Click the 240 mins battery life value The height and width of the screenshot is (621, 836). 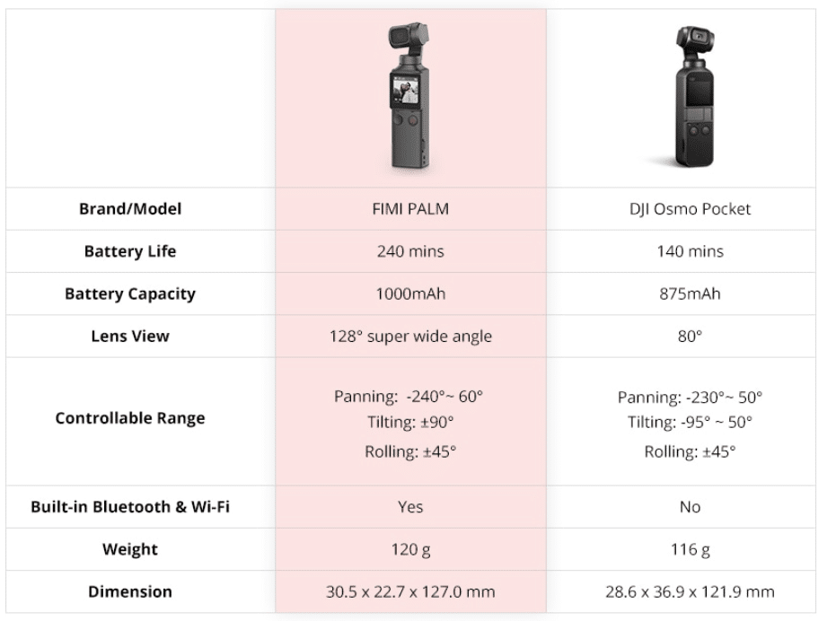pyautogui.click(x=410, y=251)
